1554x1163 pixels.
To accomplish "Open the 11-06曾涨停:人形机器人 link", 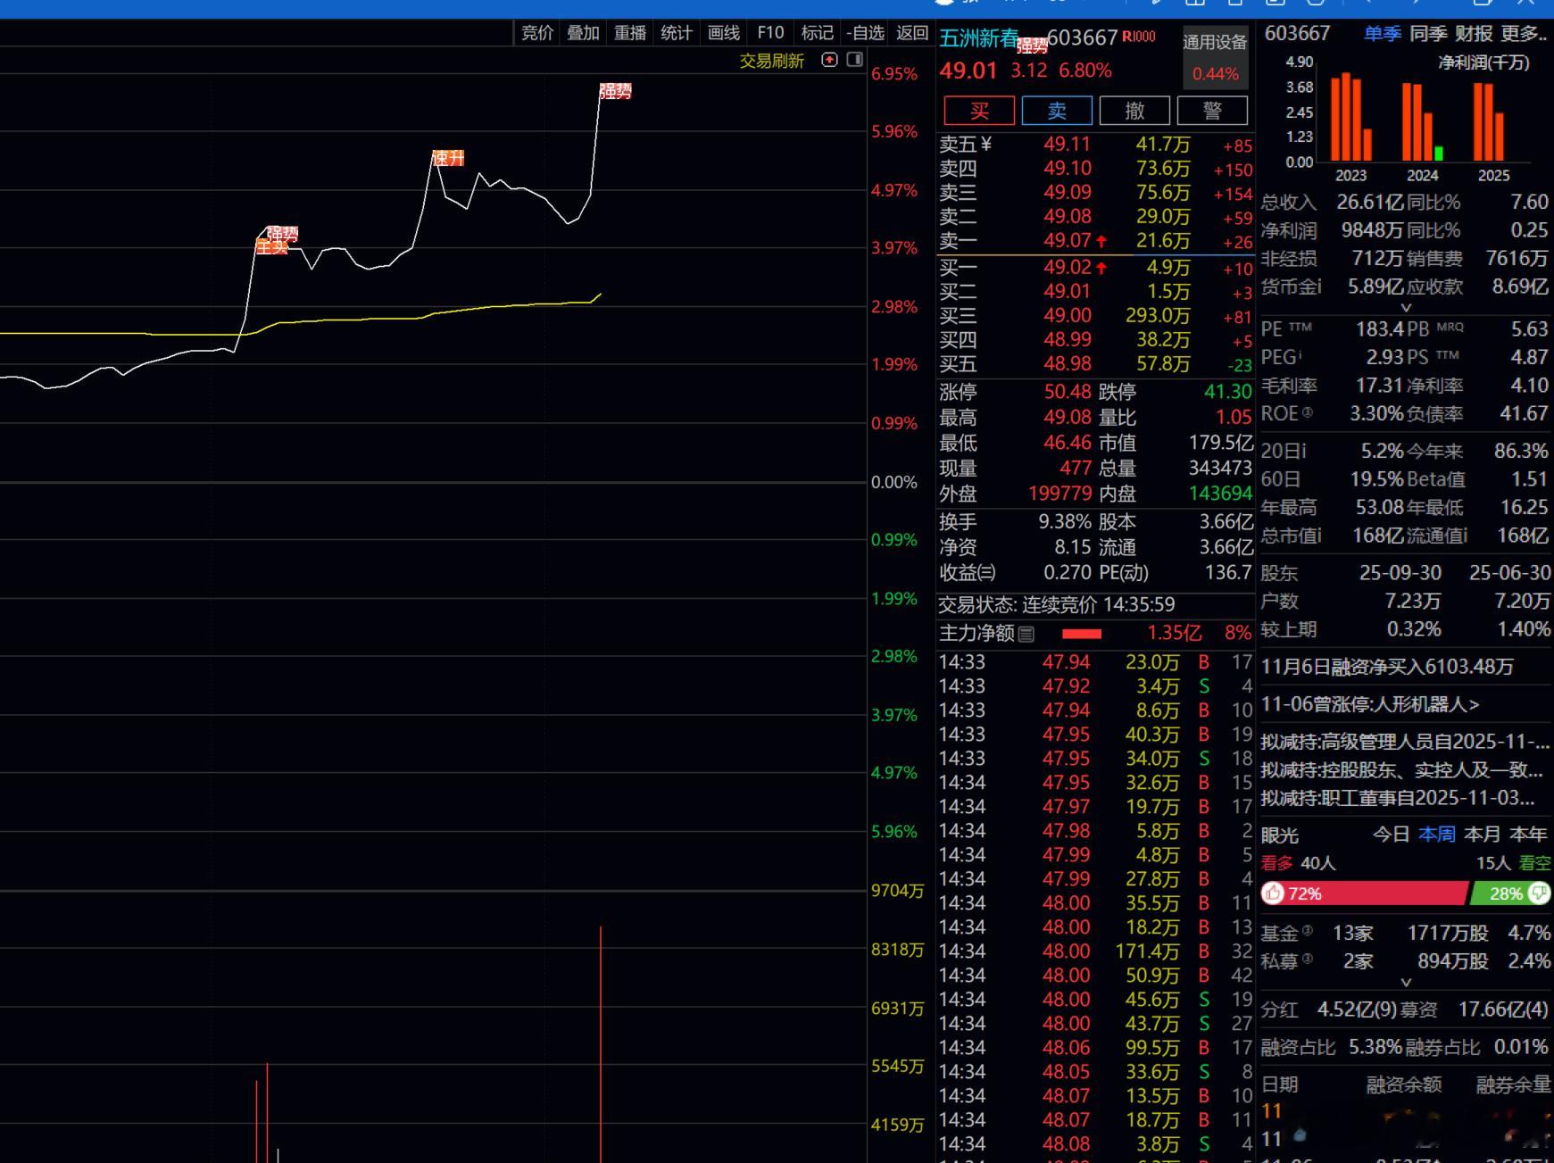I will tap(1370, 704).
